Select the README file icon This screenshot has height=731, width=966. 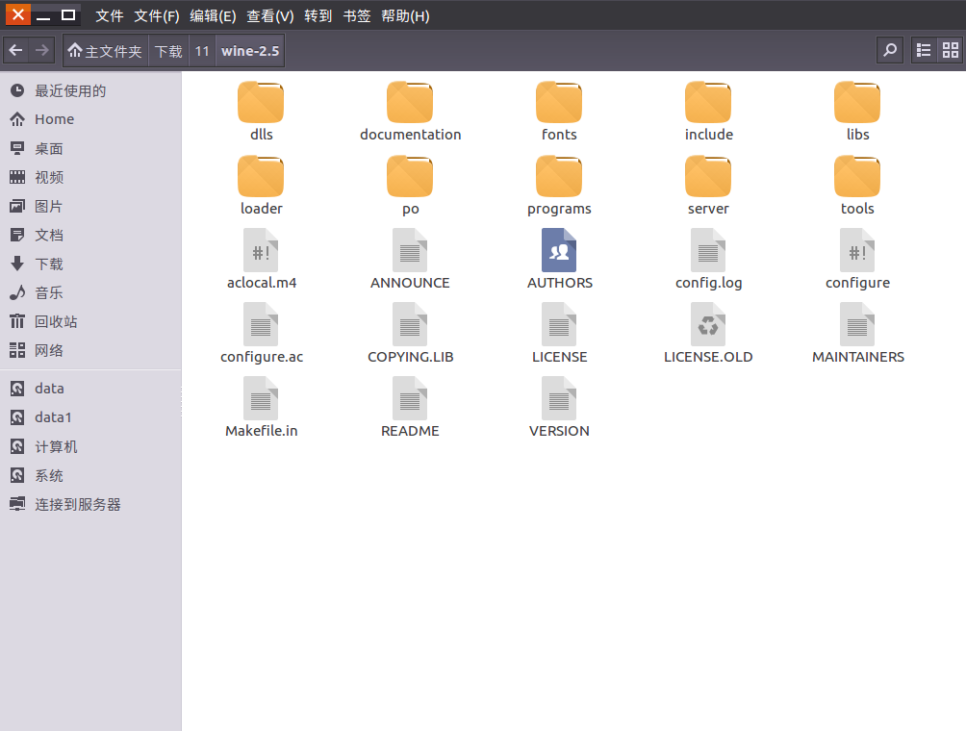(x=410, y=398)
